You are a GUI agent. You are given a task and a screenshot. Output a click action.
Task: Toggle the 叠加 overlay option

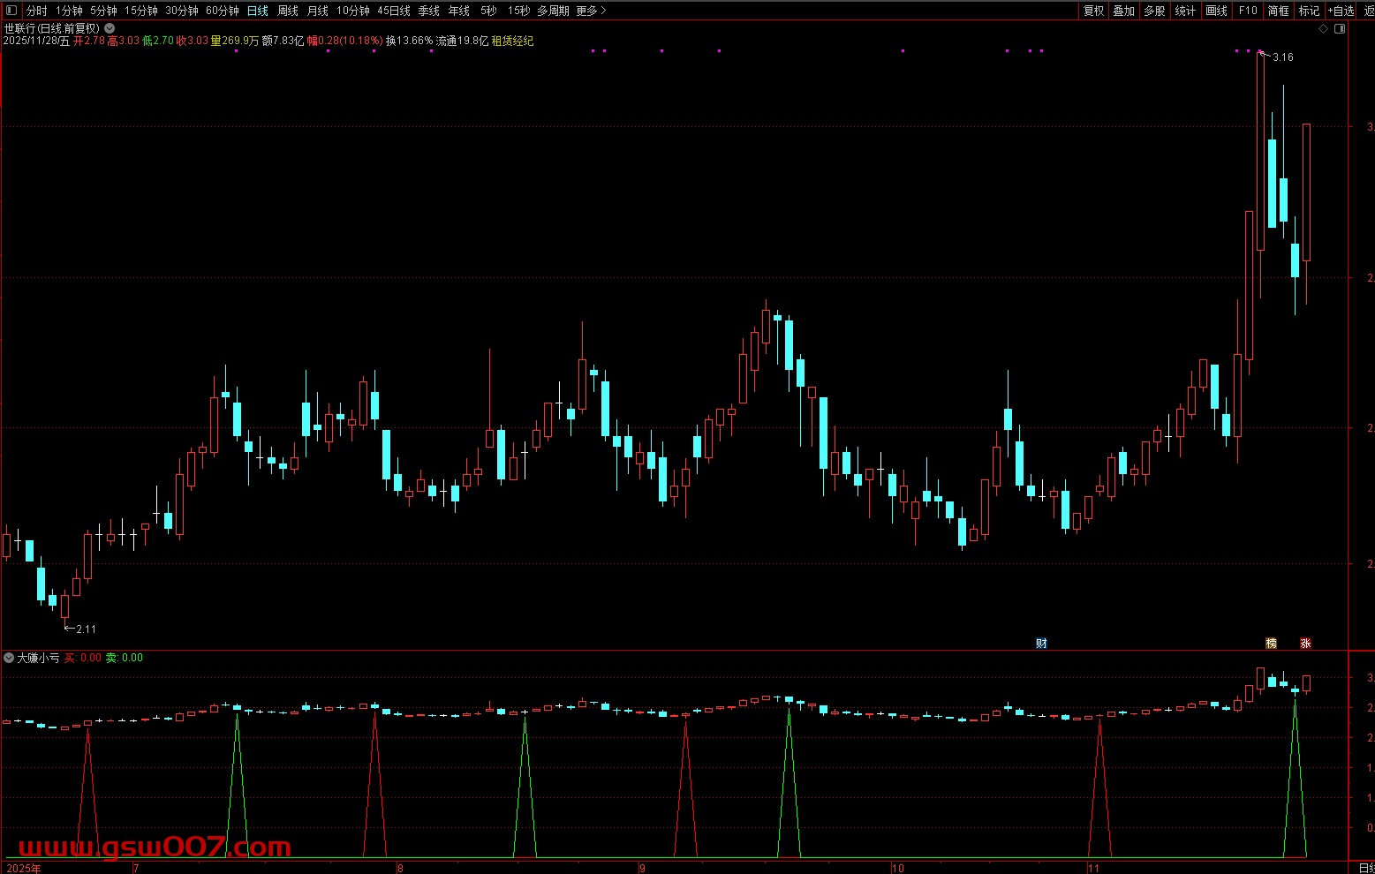[x=1123, y=11]
